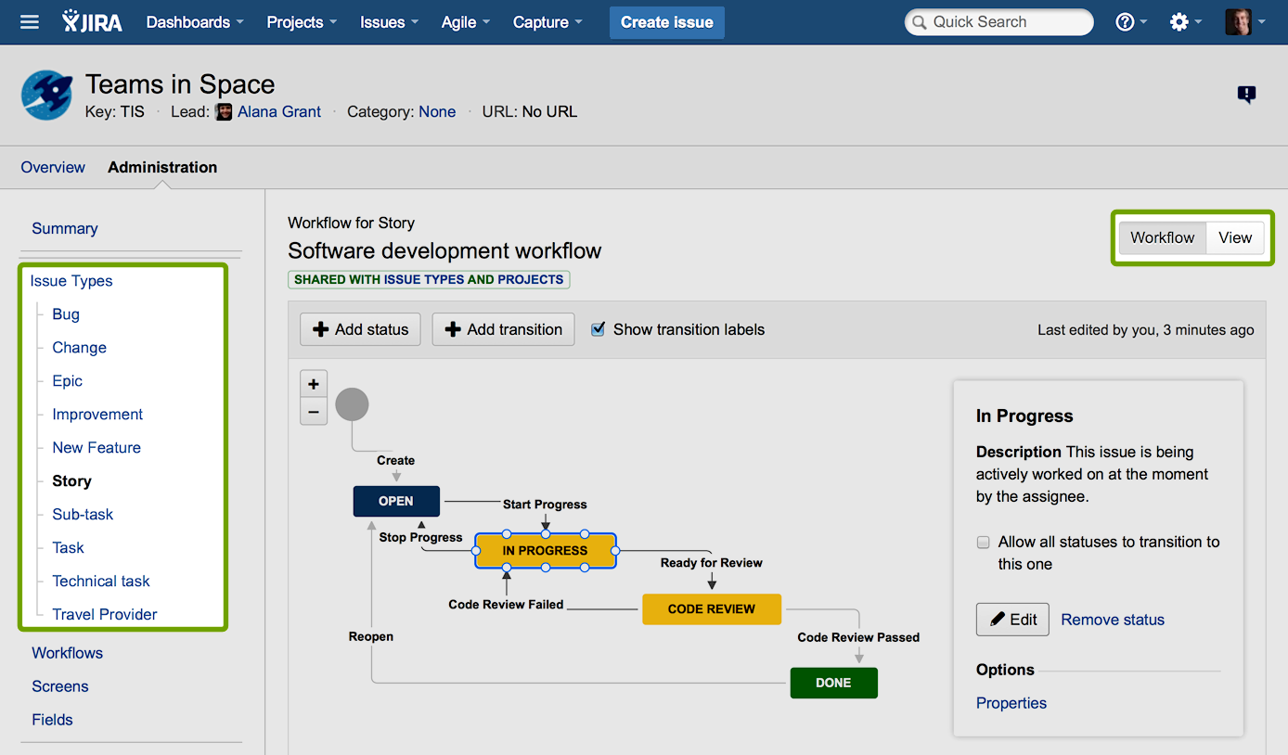Select the IN PROGRESS status node
The height and width of the screenshot is (755, 1288).
tap(545, 550)
